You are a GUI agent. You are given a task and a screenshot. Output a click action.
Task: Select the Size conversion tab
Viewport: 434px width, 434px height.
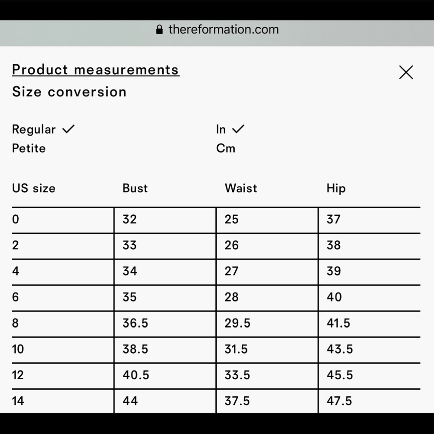coord(69,92)
